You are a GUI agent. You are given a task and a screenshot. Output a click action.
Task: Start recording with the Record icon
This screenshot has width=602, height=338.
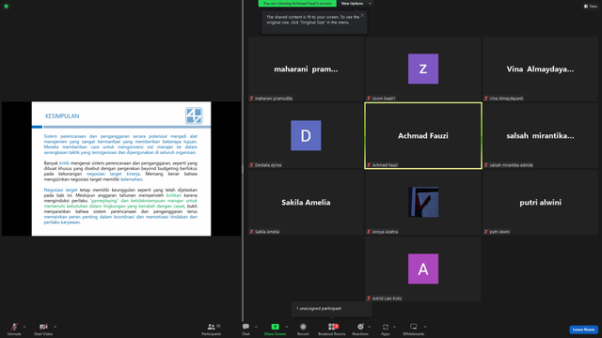[303, 327]
